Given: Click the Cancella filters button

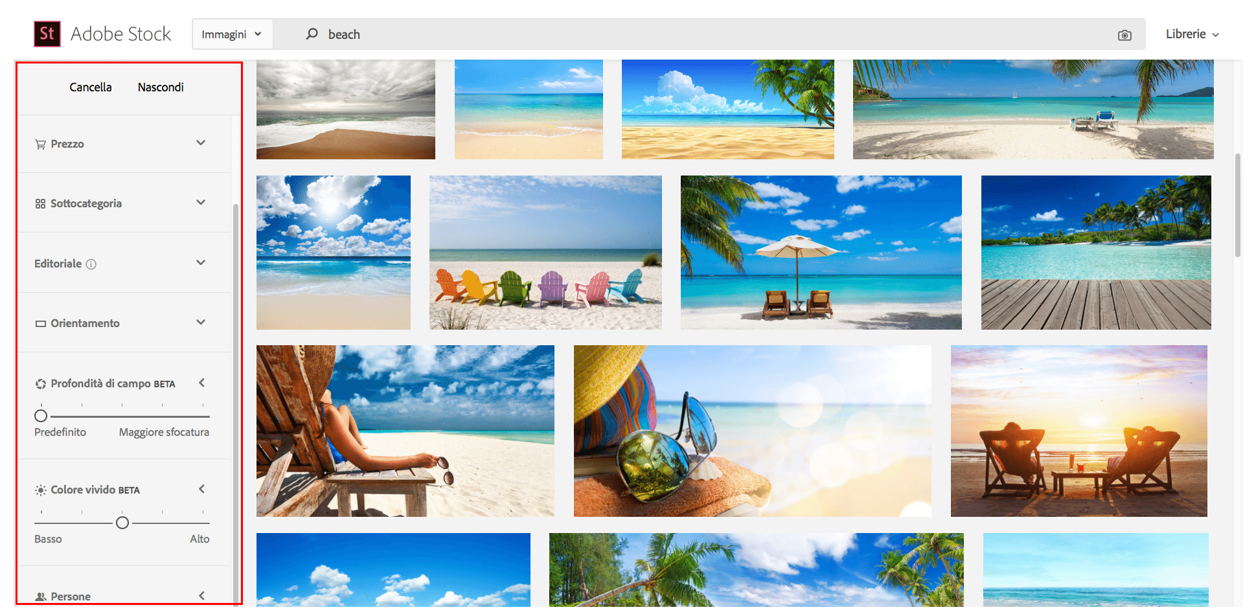Looking at the screenshot, I should pos(91,87).
